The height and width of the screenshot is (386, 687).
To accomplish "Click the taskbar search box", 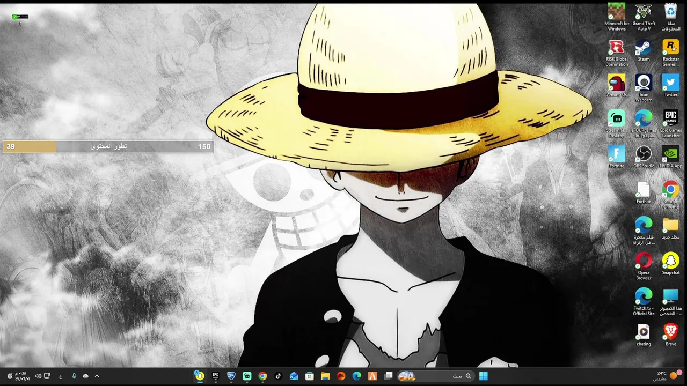I will click(x=436, y=376).
